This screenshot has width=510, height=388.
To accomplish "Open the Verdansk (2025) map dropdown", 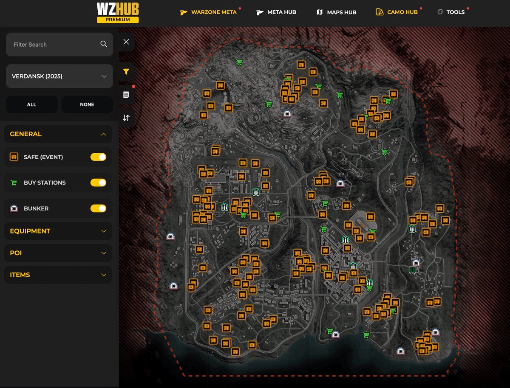I will (59, 76).
